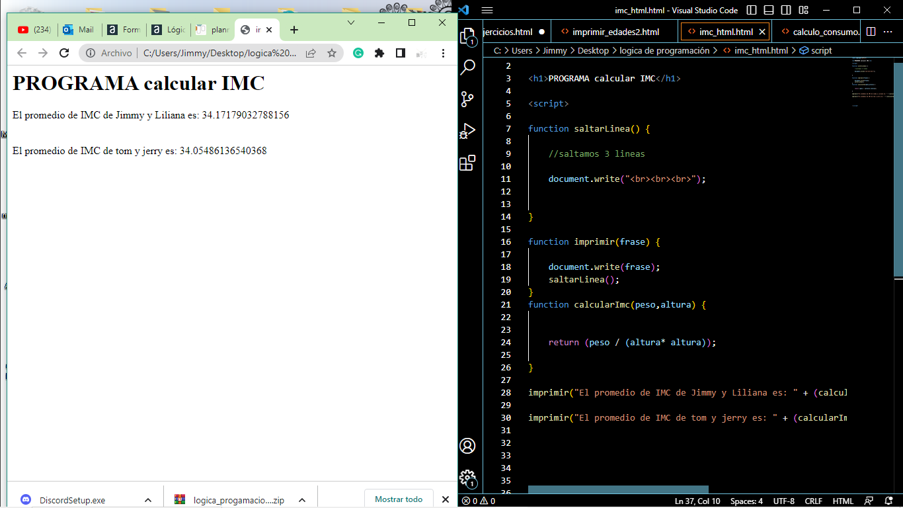The height and width of the screenshot is (508, 903).
Task: Open the plann browser tab
Action: pyautogui.click(x=212, y=30)
